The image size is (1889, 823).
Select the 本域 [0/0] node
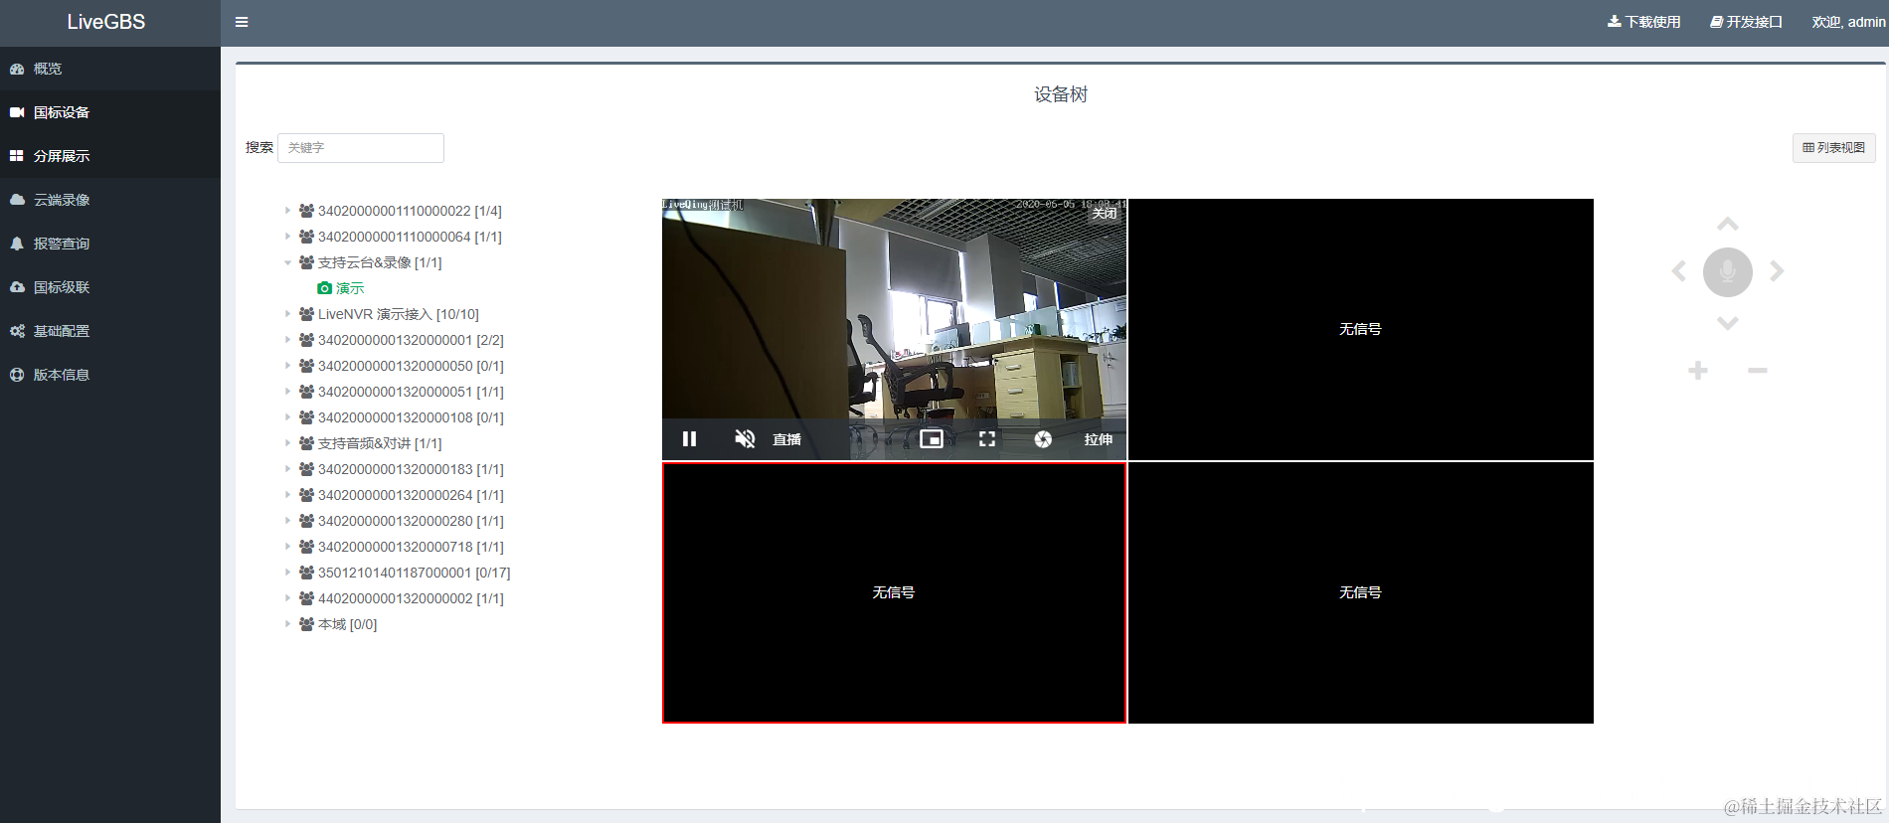(x=347, y=624)
